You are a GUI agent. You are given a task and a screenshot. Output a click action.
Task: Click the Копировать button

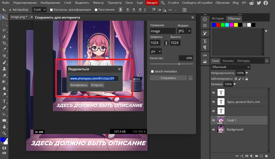click(x=79, y=85)
